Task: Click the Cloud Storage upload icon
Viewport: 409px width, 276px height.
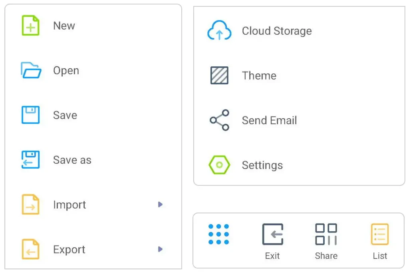Action: [x=219, y=31]
